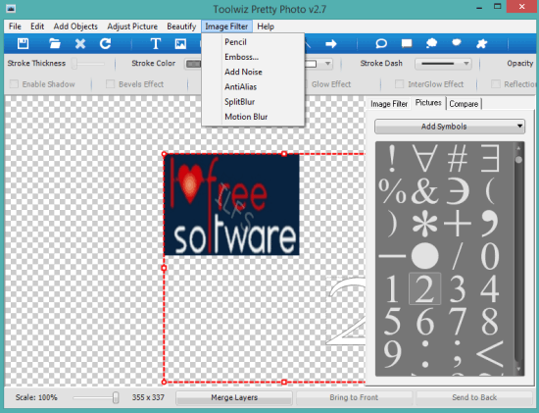Insert the number 7 symbol
539x413 pixels.
pos(458,322)
